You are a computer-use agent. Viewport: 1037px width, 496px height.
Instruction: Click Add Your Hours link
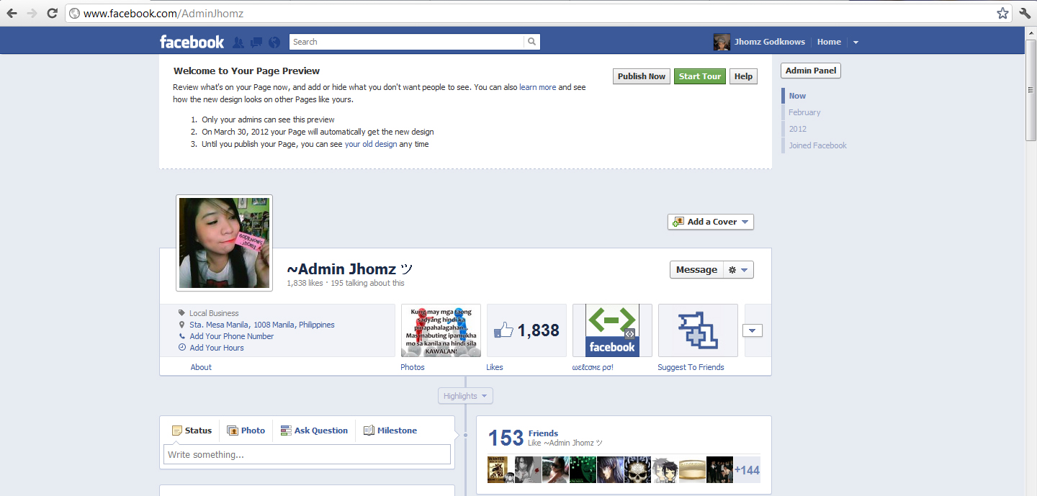[x=217, y=348]
